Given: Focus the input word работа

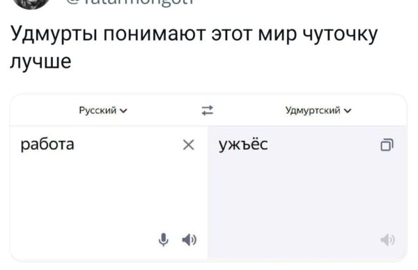Looking at the screenshot, I should (47, 144).
